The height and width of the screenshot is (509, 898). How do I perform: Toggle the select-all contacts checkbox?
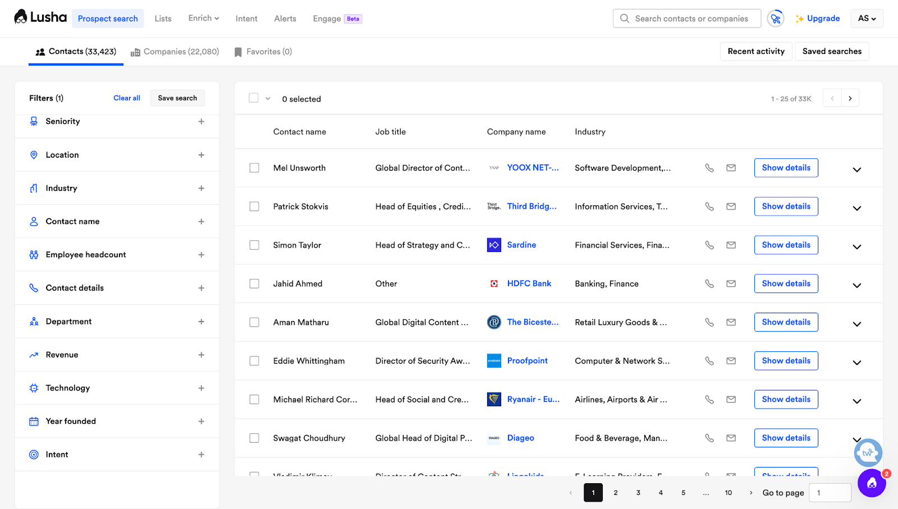point(254,98)
